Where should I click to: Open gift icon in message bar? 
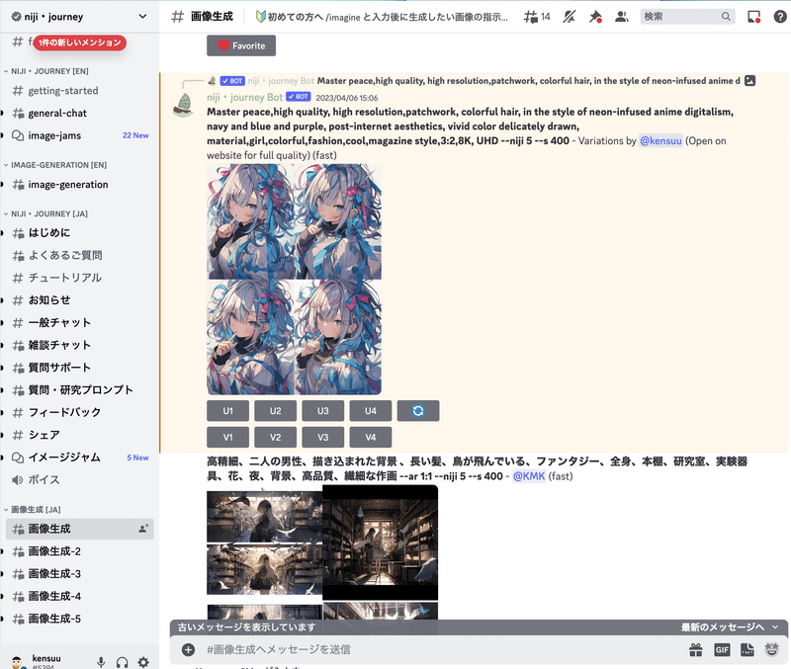pyautogui.click(x=696, y=650)
